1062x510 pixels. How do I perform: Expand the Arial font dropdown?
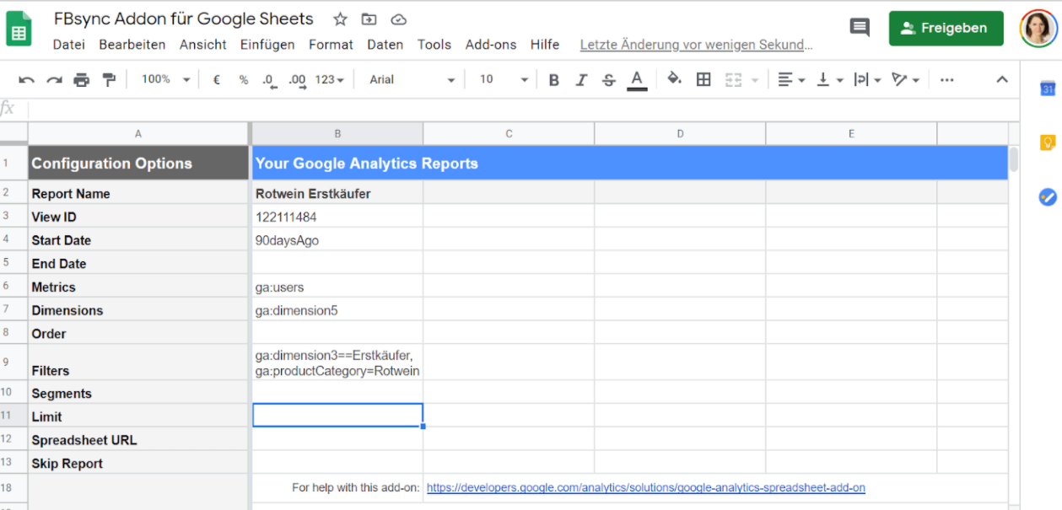(412, 80)
